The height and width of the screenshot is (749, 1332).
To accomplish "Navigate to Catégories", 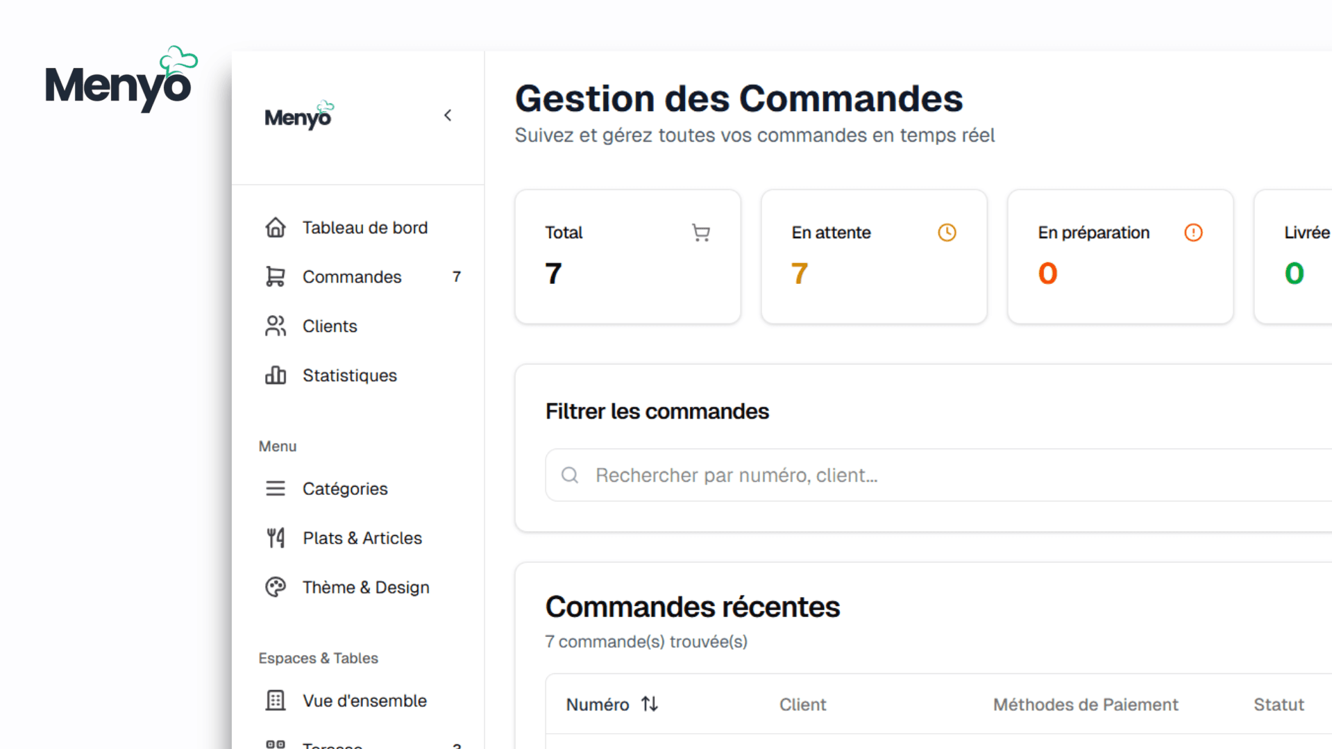I will pos(358,489).
